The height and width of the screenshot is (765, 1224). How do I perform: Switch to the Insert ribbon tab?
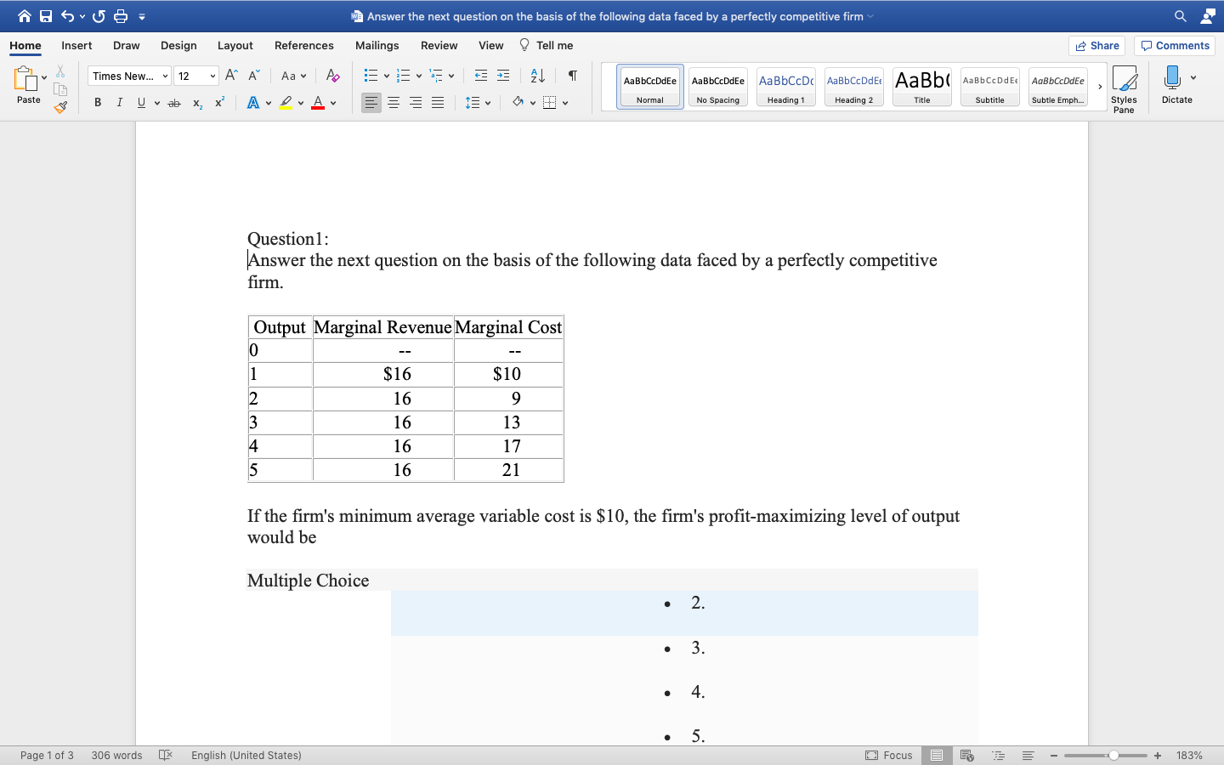[76, 45]
